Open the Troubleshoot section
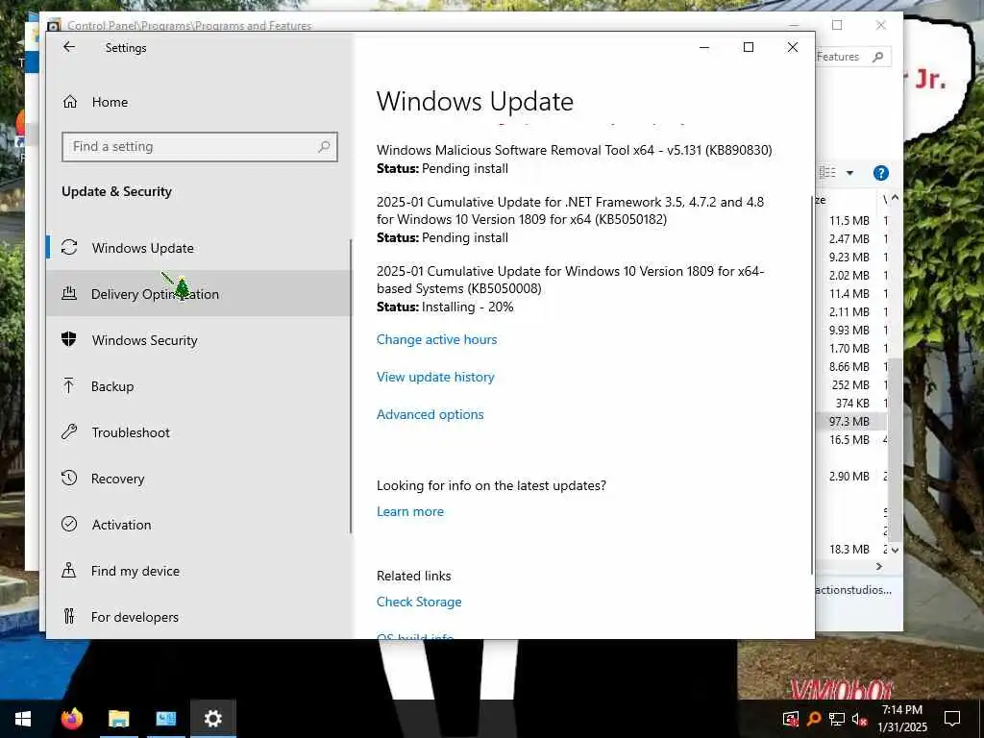This screenshot has height=738, width=984. point(198,432)
